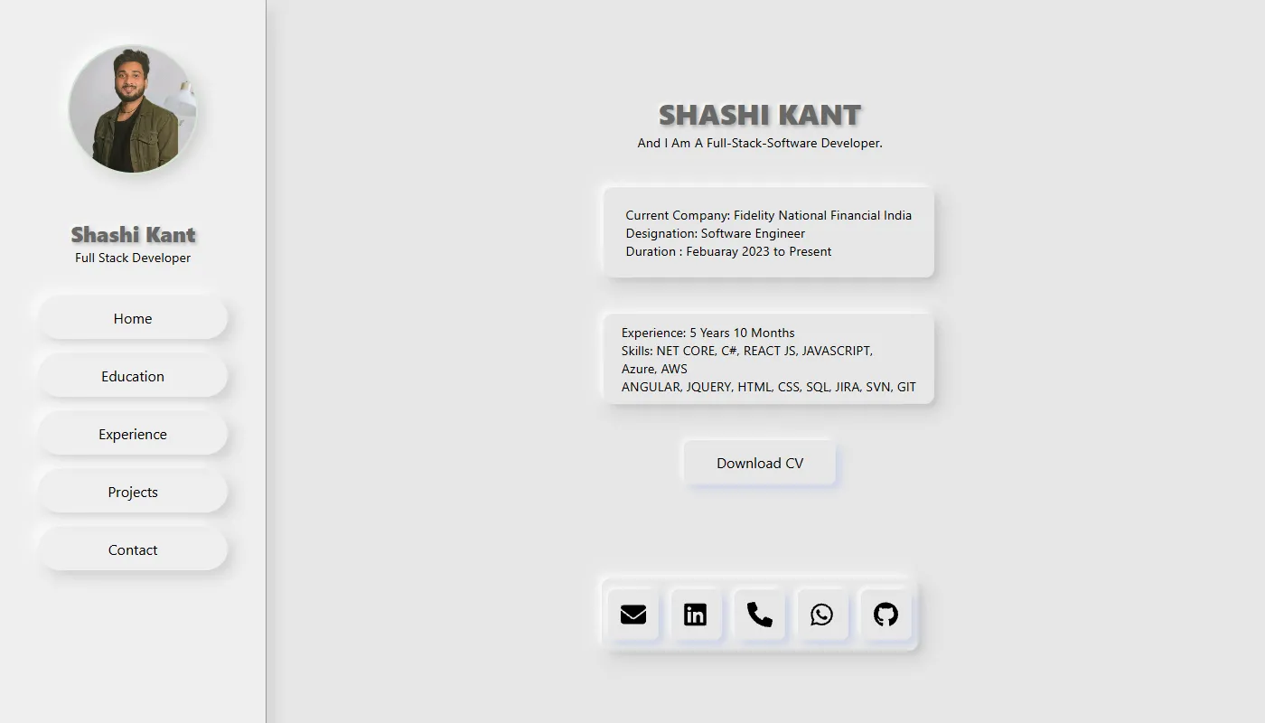Image resolution: width=1265 pixels, height=723 pixels.
Task: Click the ANGULAR, JQUERY, HTML skills line
Action: [769, 387]
